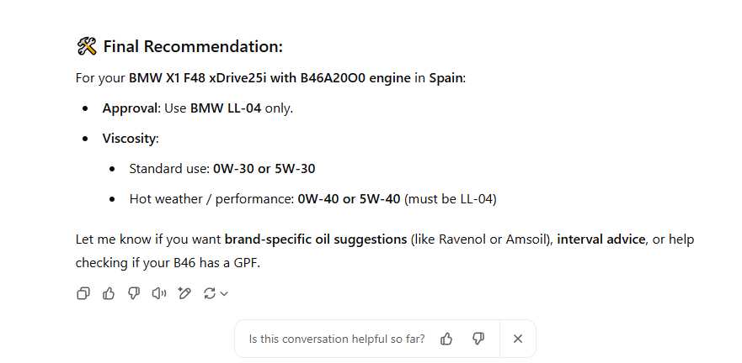The image size is (742, 363).
Task: Regenerate the response with the circular arrows icon
Action: click(209, 293)
